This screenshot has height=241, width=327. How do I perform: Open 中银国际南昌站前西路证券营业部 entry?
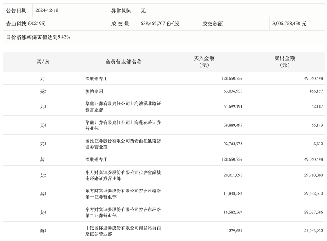123,231
